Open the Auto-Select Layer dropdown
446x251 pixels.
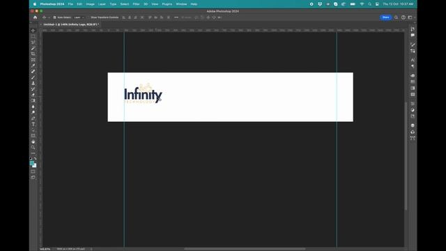coord(79,17)
